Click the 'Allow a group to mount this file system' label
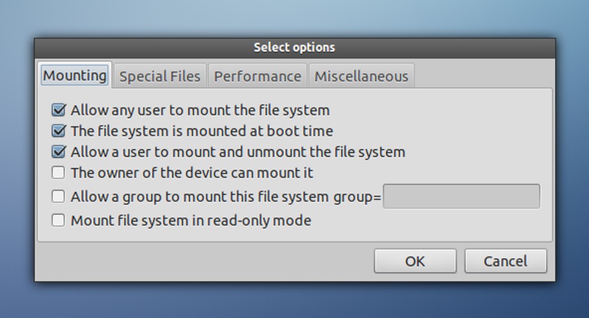Viewport: 589px width, 318px height. point(199,196)
